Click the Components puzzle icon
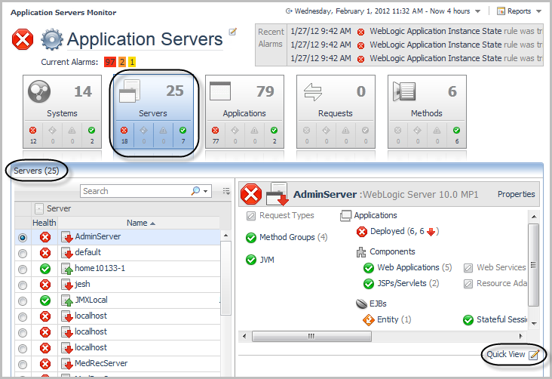The width and height of the screenshot is (552, 379). pyautogui.click(x=361, y=252)
